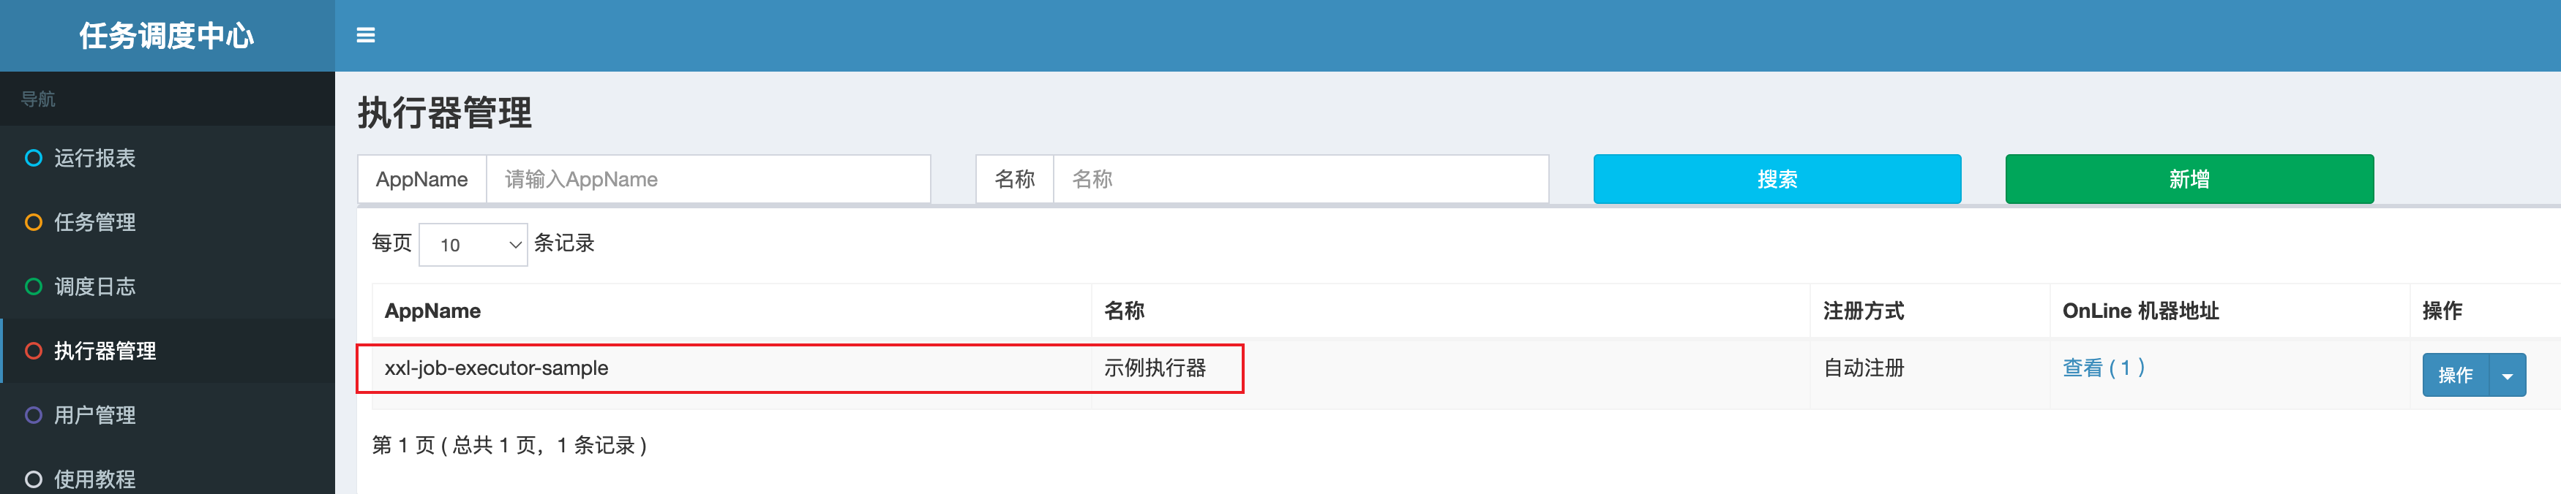Click the white circle icon beside 使用教程
The width and height of the screenshot is (2561, 494).
point(34,479)
